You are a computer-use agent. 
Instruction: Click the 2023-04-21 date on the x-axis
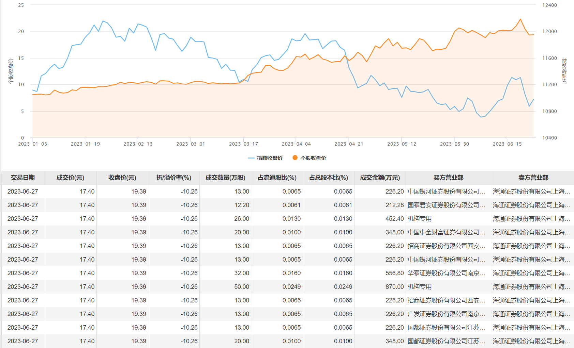click(349, 144)
